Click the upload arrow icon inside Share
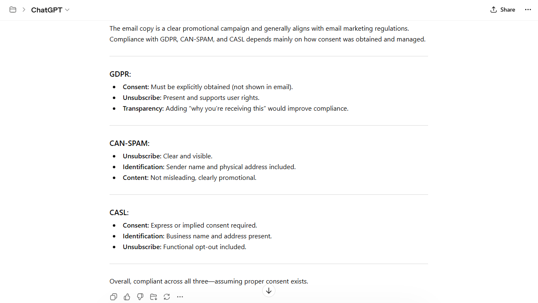This screenshot has height=303, width=538. click(x=494, y=10)
